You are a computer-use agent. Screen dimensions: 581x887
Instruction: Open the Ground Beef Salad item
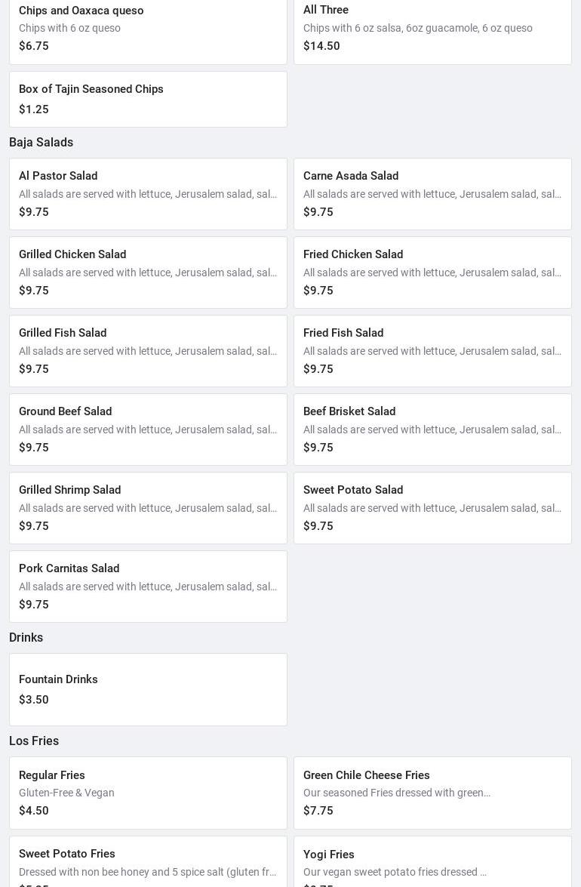click(148, 430)
